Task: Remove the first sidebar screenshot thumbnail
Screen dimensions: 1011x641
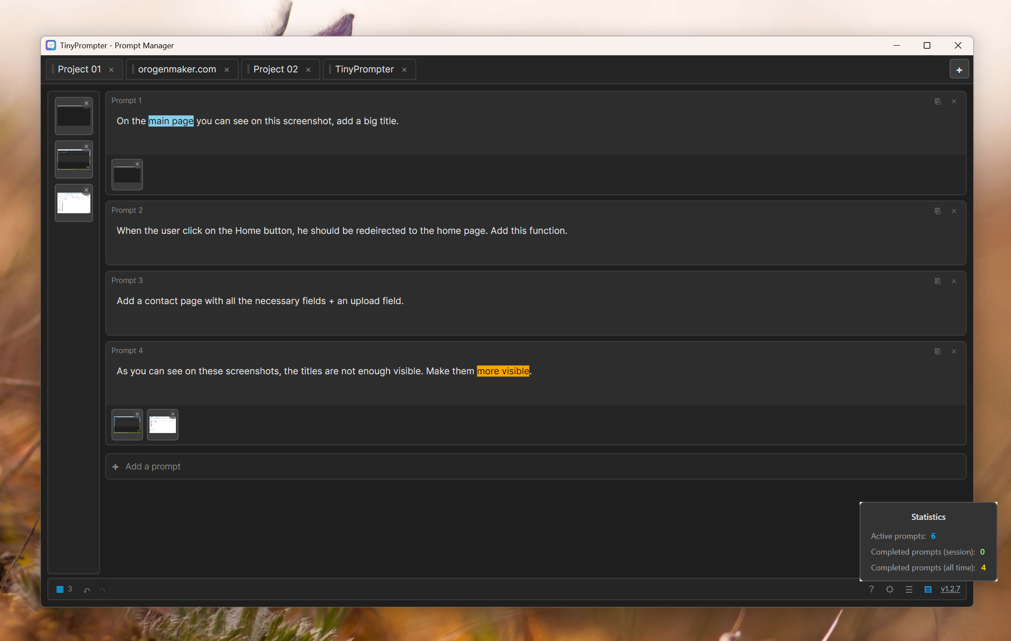Action: pyautogui.click(x=86, y=103)
